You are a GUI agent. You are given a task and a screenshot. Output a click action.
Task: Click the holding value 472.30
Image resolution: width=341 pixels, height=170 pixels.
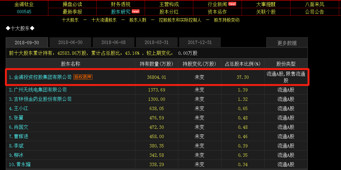pos(156,127)
